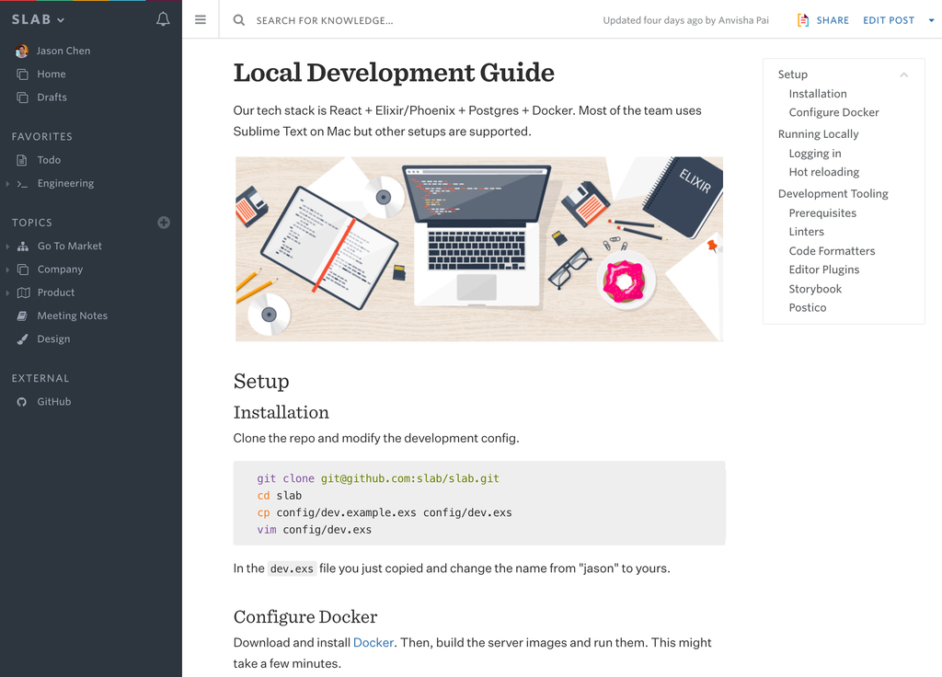Toggle the sidebar hamburger menu

[201, 20]
